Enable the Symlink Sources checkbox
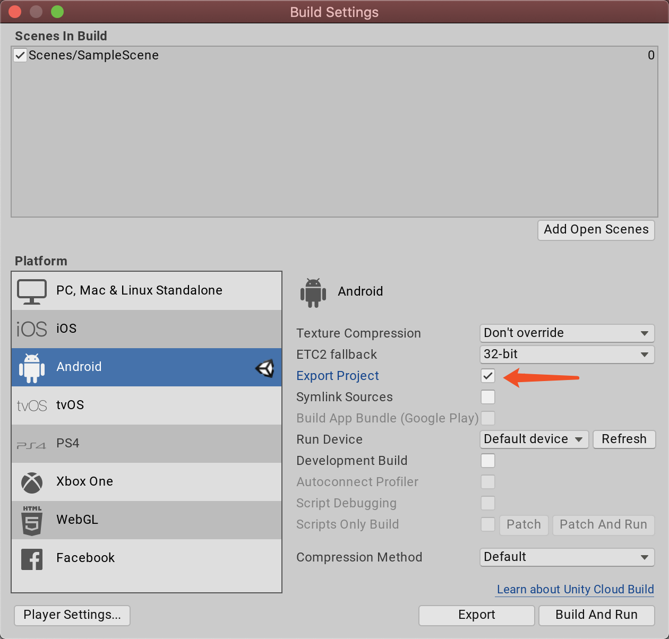669x639 pixels. coord(488,397)
